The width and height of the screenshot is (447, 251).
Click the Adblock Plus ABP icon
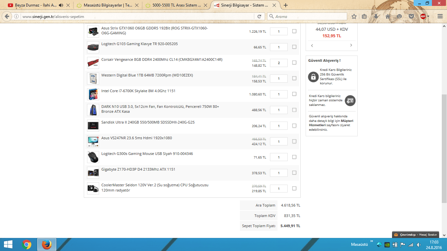423,16
